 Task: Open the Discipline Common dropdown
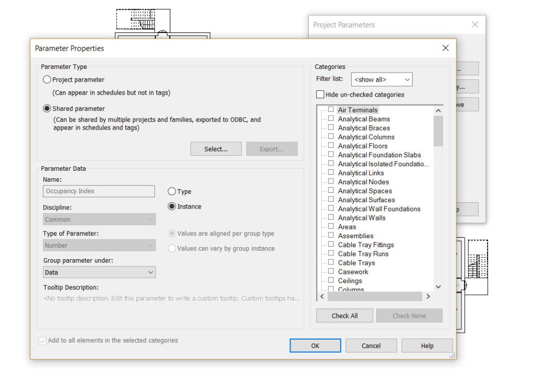pyautogui.click(x=99, y=219)
